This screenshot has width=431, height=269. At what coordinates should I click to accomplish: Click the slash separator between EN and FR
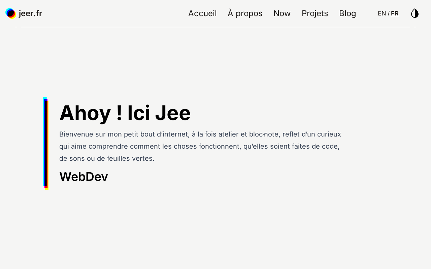coord(389,13)
